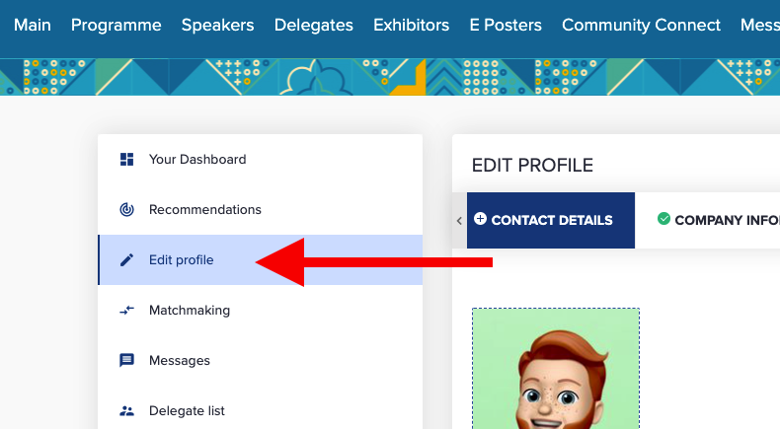Open Community Connect in the top menu
Viewport: 780px width, 429px height.
[641, 25]
